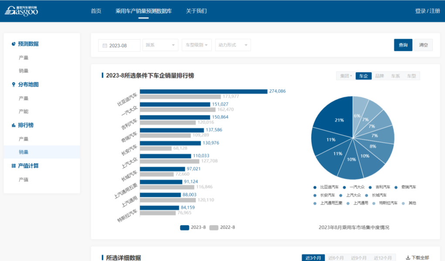Image resolution: width=445 pixels, height=261 pixels.
Task: Toggle 上汽大众 pie legend entry
Action: tap(350, 195)
